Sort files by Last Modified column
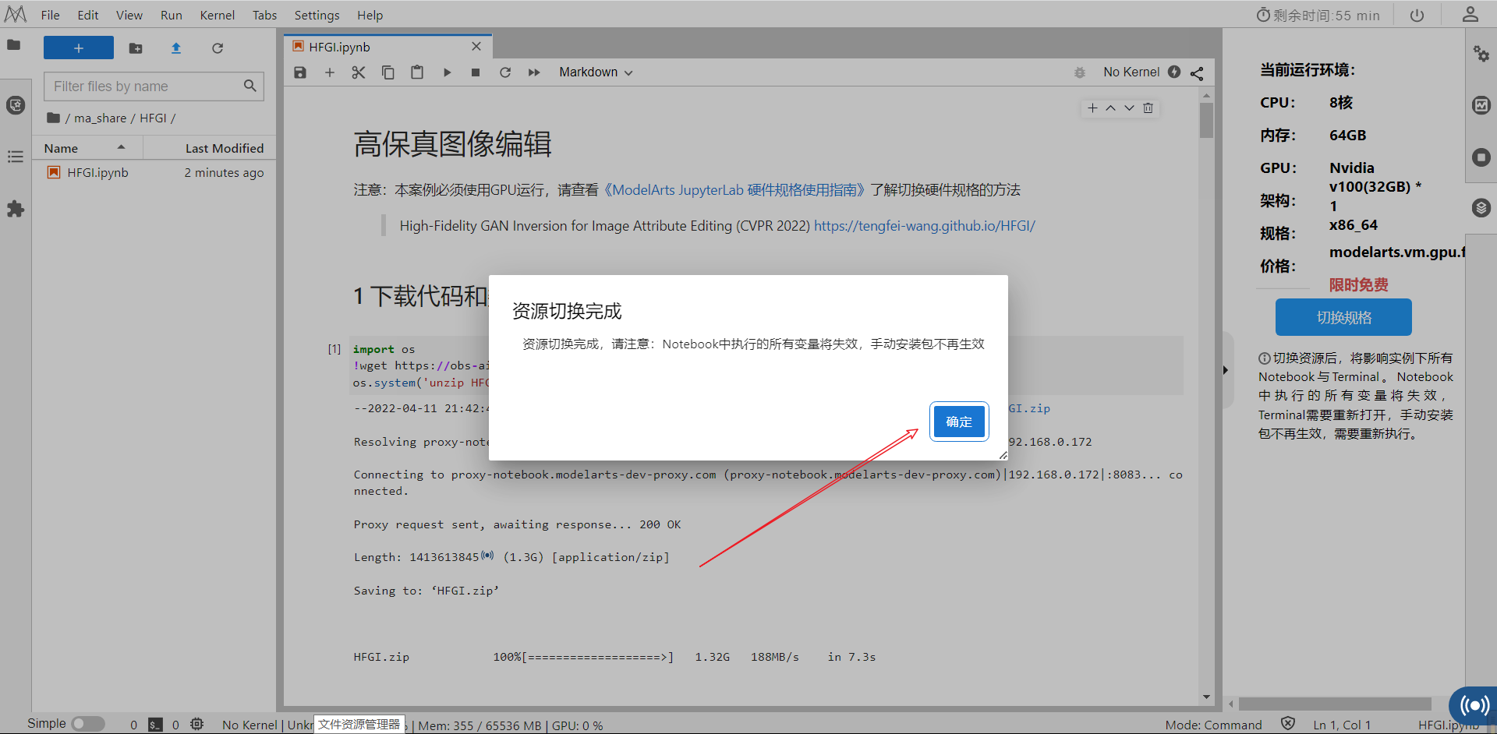Viewport: 1497px width, 734px height. (209, 148)
